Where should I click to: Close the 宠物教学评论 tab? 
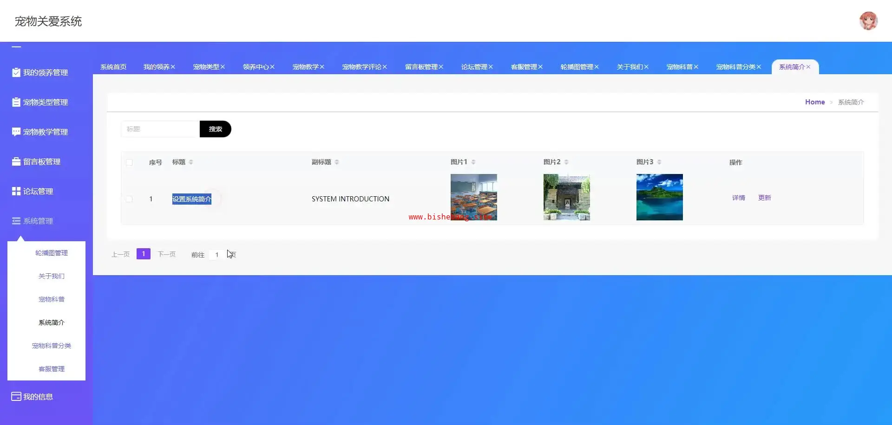pos(385,67)
